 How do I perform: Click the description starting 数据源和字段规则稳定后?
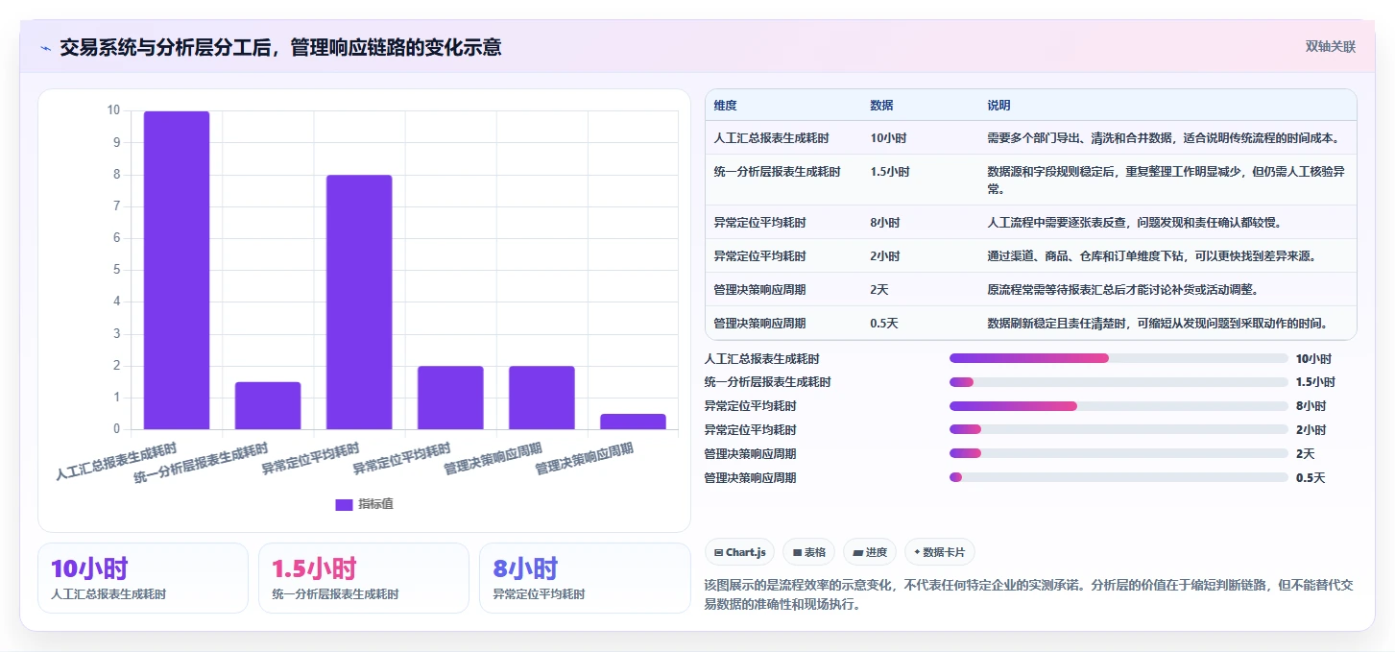(1166, 180)
